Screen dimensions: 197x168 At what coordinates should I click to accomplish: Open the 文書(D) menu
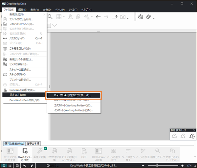[47, 10]
